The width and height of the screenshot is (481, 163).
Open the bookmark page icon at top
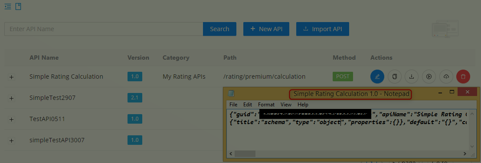coord(18,6)
